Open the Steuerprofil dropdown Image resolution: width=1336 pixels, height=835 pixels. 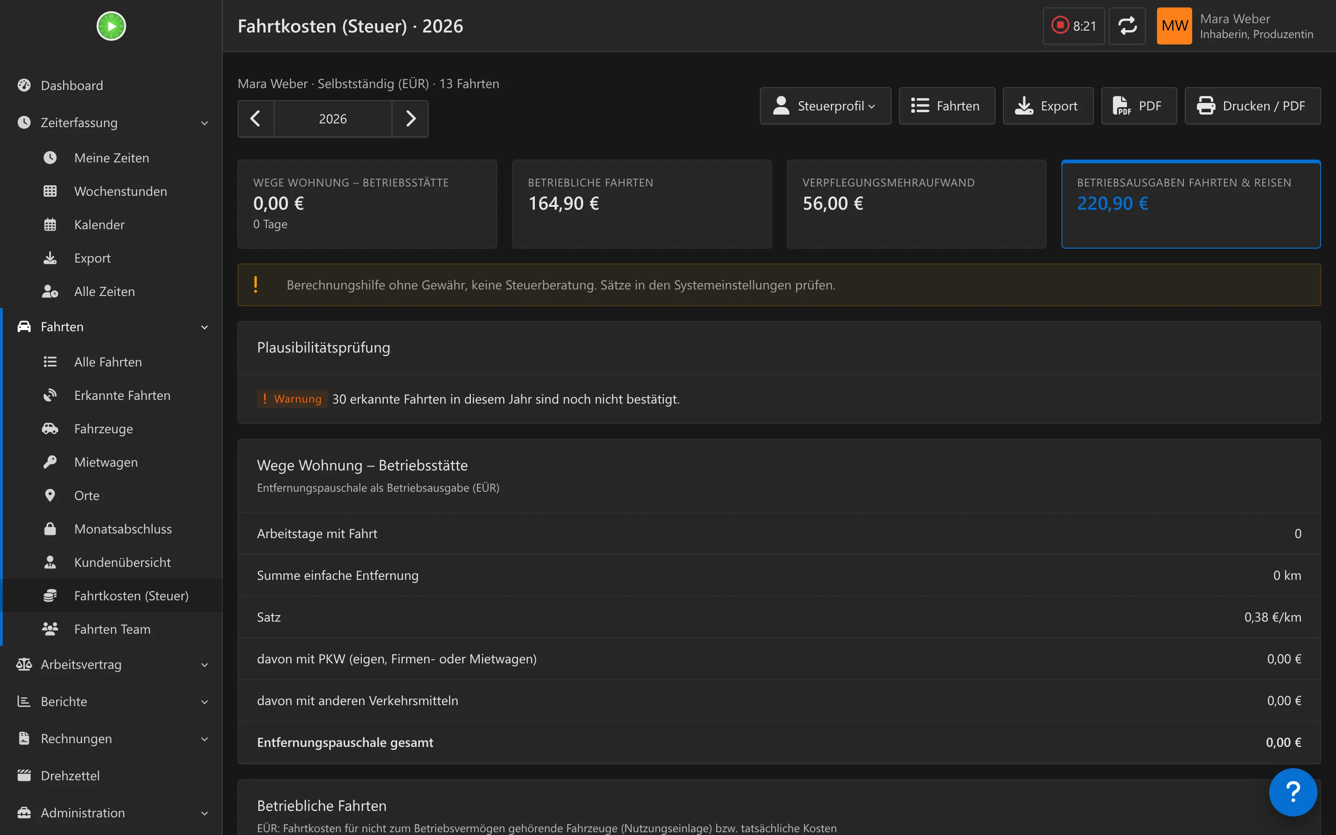825,105
